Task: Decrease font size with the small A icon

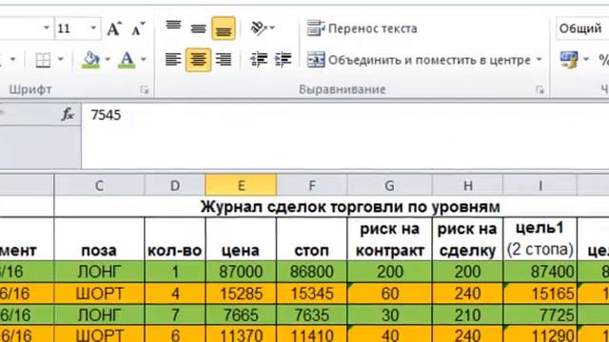Action: click(x=138, y=28)
